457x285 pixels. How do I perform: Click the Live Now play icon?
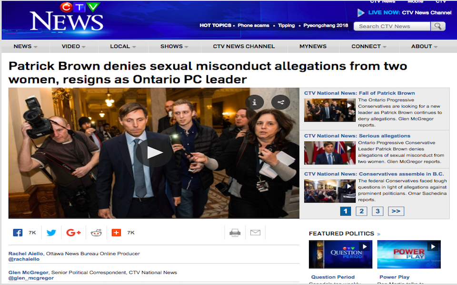point(361,12)
